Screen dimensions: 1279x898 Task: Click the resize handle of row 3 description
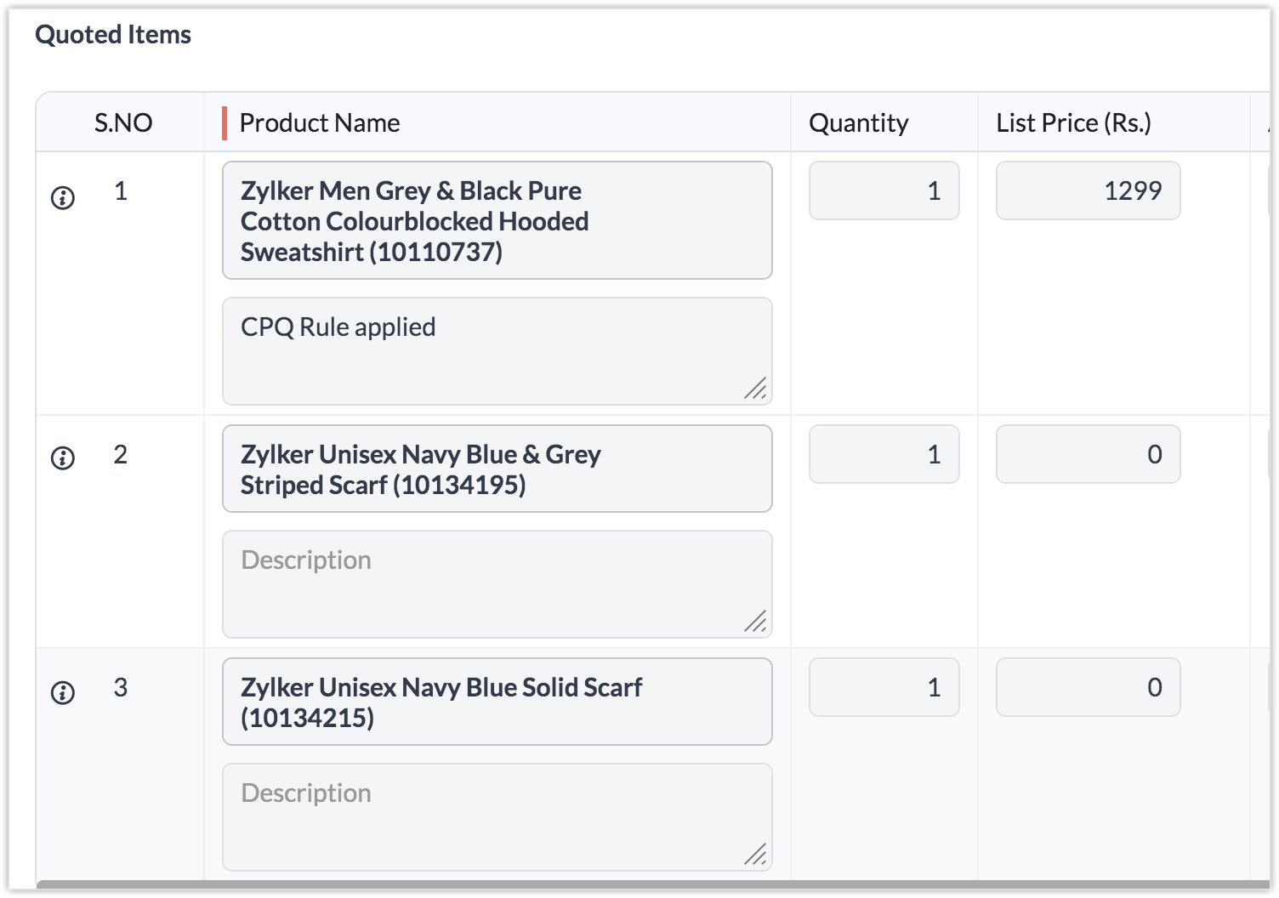click(756, 855)
